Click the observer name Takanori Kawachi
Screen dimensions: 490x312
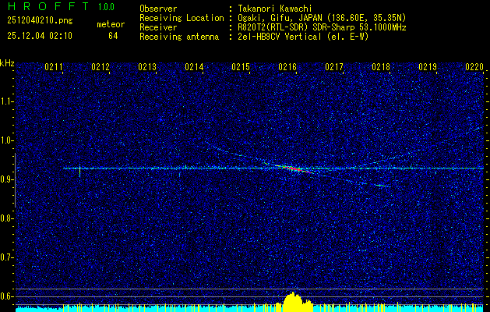tap(274, 9)
